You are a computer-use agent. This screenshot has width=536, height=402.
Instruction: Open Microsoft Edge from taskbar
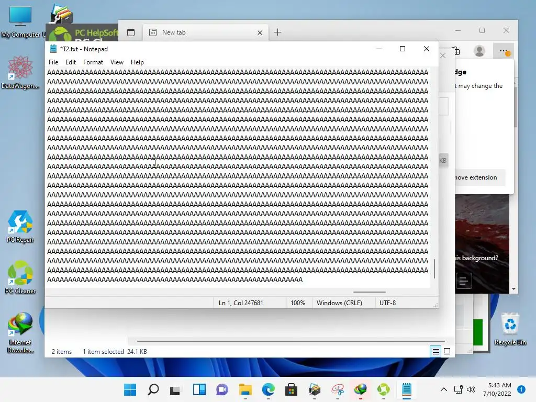[269, 389]
